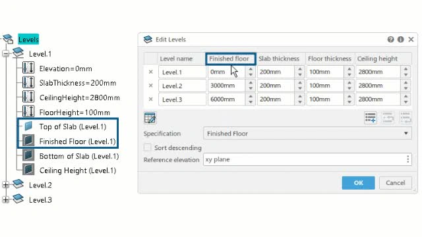The width and height of the screenshot is (422, 237).
Task: Open the dialog help question mark
Action: pos(390,39)
